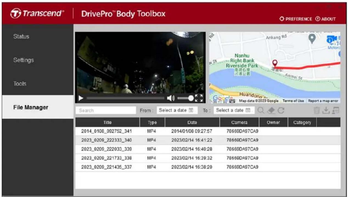Click the map keyboard shortcuts icon
The width and height of the screenshot is (348, 197).
[232, 101]
